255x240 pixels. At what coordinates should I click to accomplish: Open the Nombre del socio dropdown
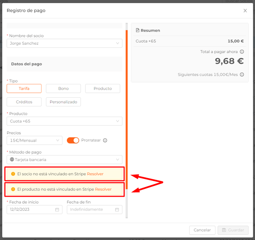(x=64, y=43)
